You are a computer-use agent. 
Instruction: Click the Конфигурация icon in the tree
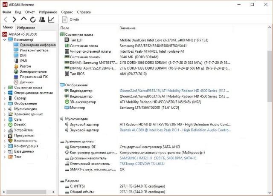[10, 146]
